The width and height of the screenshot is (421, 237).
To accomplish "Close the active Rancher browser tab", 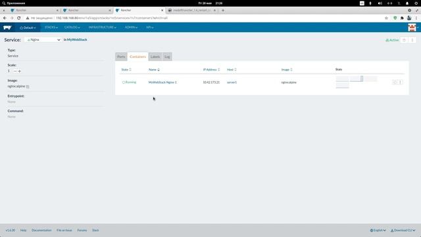I will (x=162, y=11).
